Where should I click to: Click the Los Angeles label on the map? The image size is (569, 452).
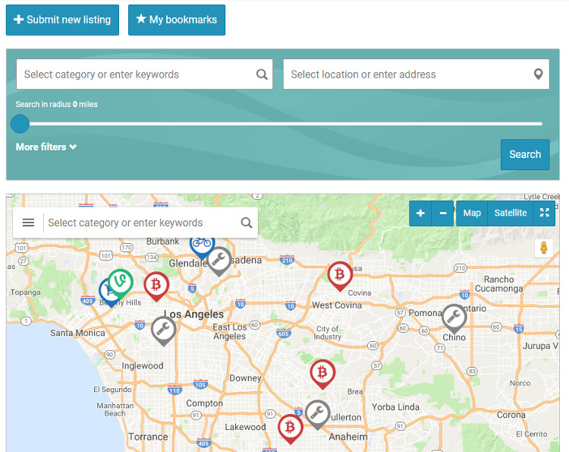pyautogui.click(x=193, y=315)
